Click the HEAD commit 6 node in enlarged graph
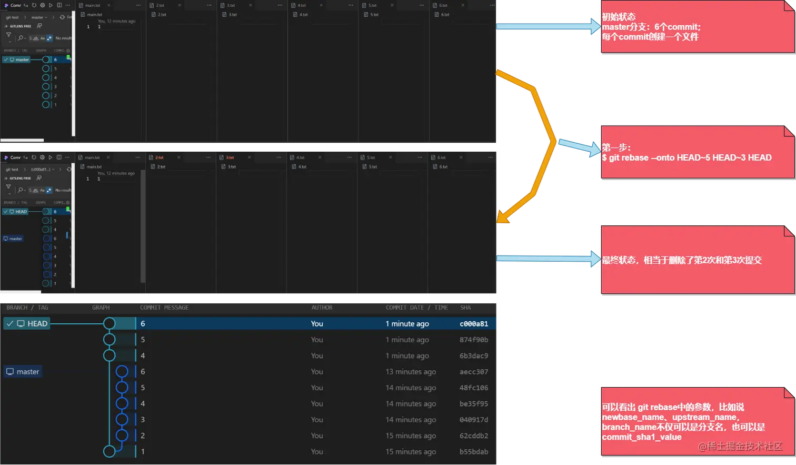 pyautogui.click(x=109, y=323)
